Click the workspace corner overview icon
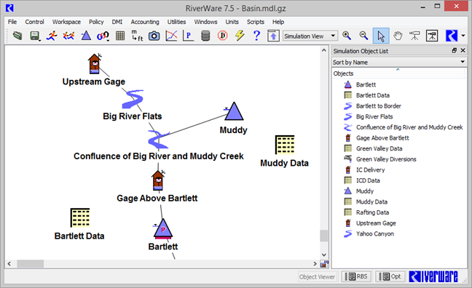Image resolution: width=472 pixels, height=288 pixels. click(324, 264)
